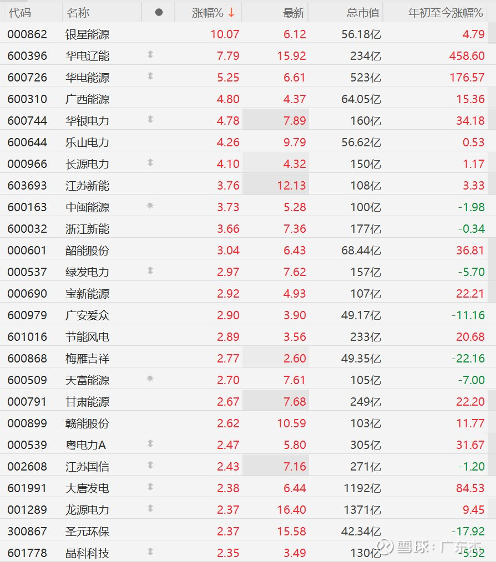The width and height of the screenshot is (496, 562).
Task: Select stock name 乐山电力
Action: [87, 142]
